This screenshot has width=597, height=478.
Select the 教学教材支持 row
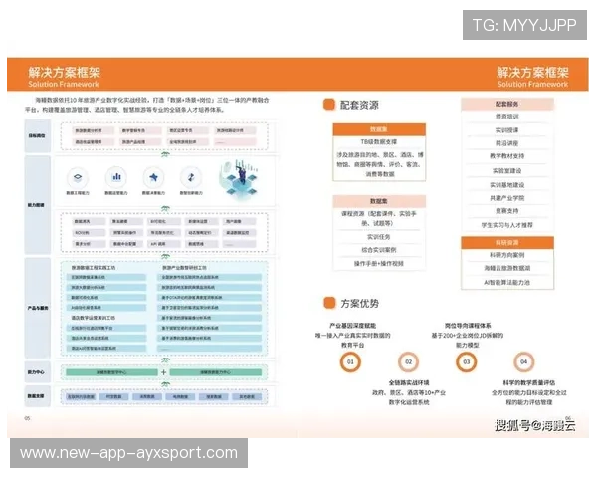pyautogui.click(x=507, y=156)
